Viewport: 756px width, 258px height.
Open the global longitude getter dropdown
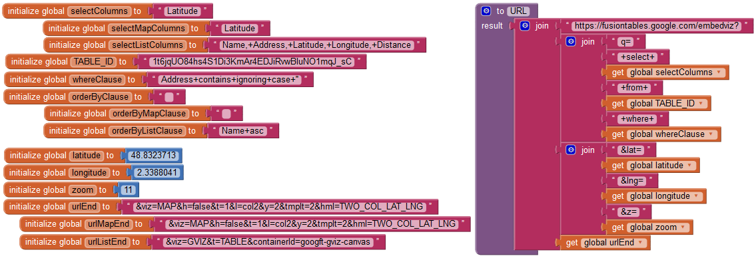(697, 196)
